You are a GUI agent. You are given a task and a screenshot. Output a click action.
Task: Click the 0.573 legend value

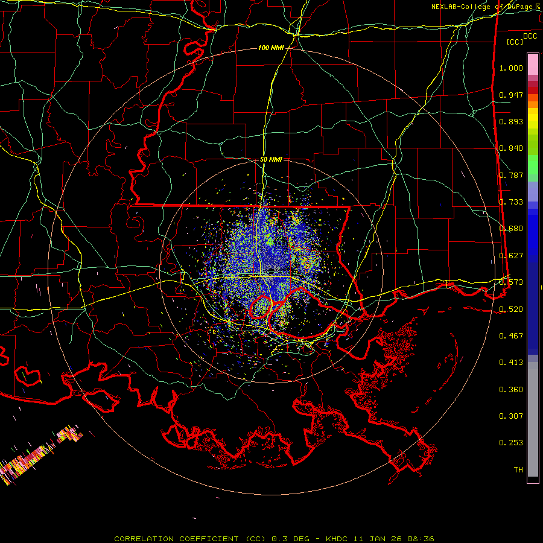511,282
